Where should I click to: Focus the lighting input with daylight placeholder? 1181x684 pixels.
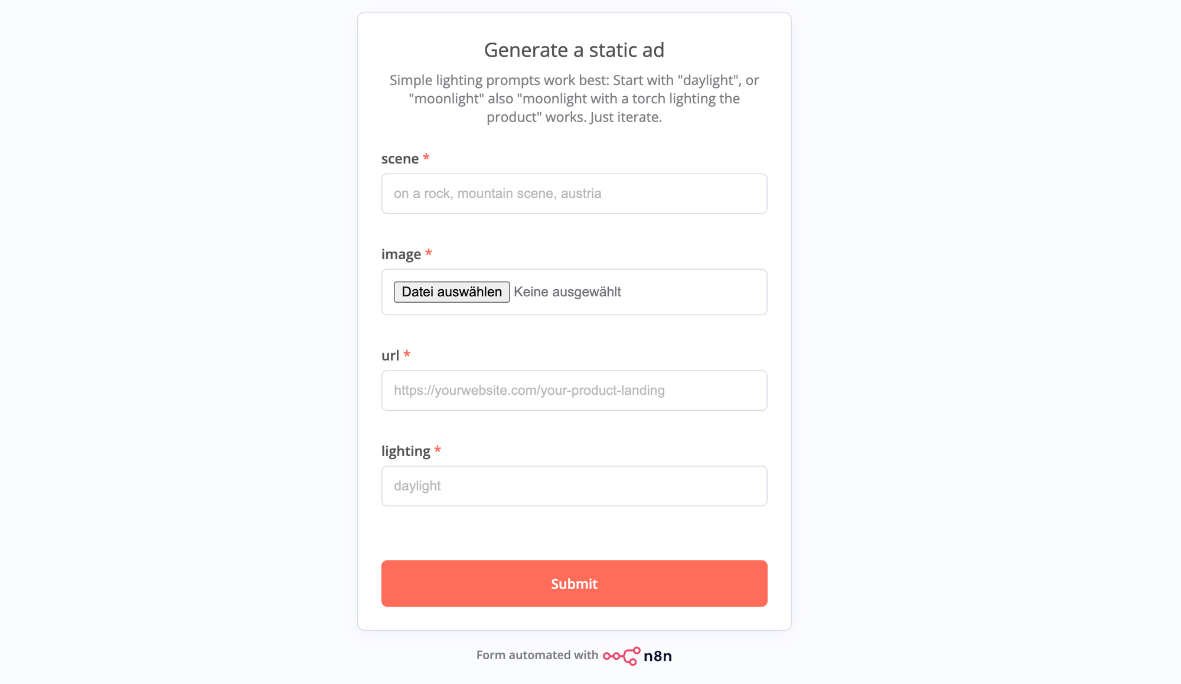[x=574, y=486]
